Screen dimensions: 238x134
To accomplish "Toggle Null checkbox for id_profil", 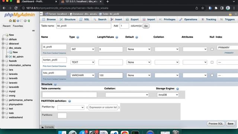I will pos(212,49).
